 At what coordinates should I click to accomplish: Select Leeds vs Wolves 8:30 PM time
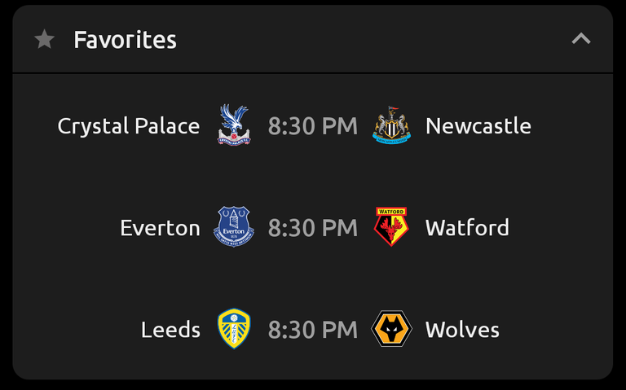pyautogui.click(x=313, y=330)
